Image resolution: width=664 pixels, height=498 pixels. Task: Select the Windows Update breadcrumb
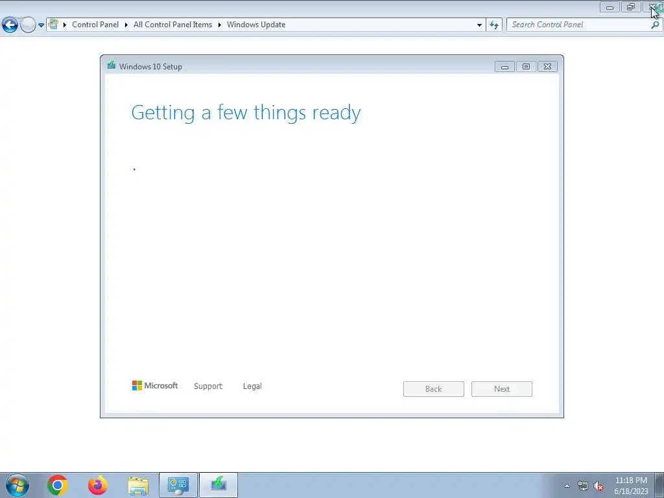256,25
